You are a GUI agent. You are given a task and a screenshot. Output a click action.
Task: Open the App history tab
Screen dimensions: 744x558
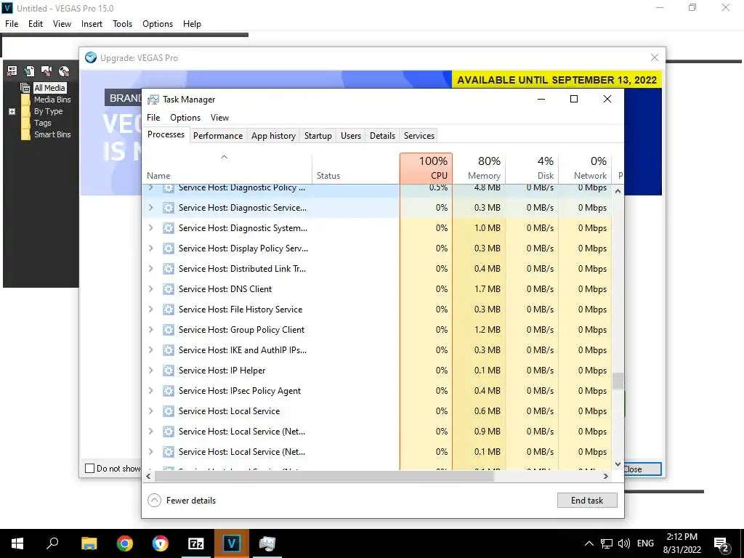point(273,136)
